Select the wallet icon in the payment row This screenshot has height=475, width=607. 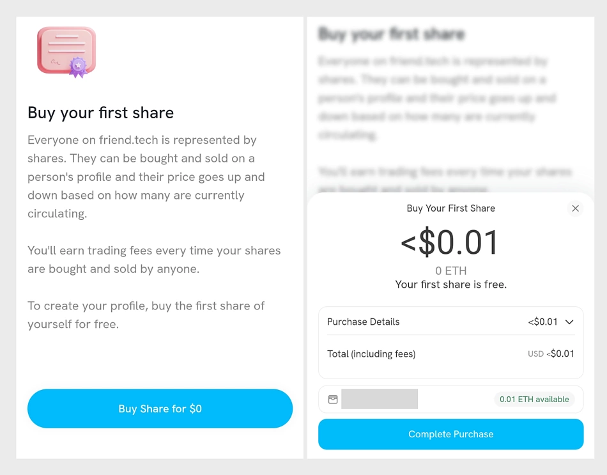[333, 399]
